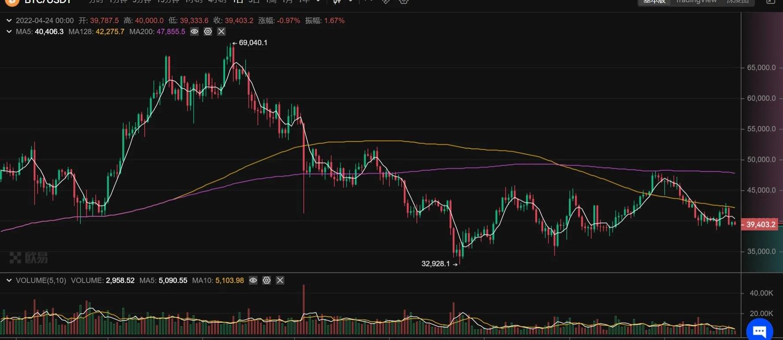
Task: Switch to the TradingView chart tab
Action: click(696, 2)
